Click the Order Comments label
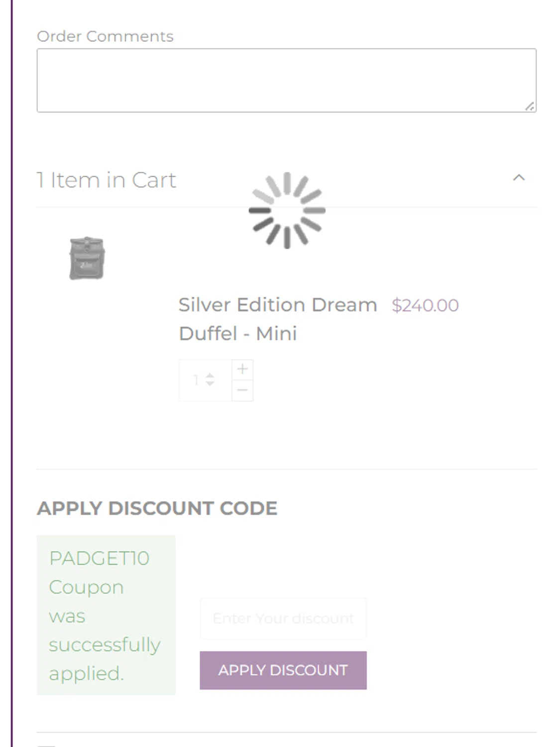This screenshot has height=747, width=546. [105, 36]
